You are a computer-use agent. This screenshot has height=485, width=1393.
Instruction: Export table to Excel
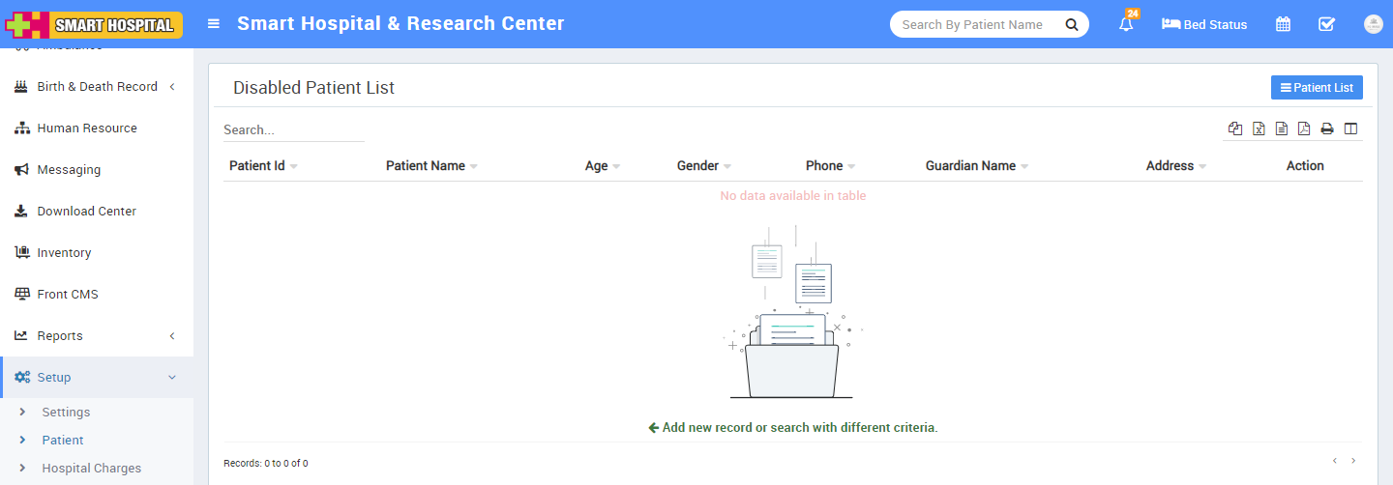tap(1259, 128)
